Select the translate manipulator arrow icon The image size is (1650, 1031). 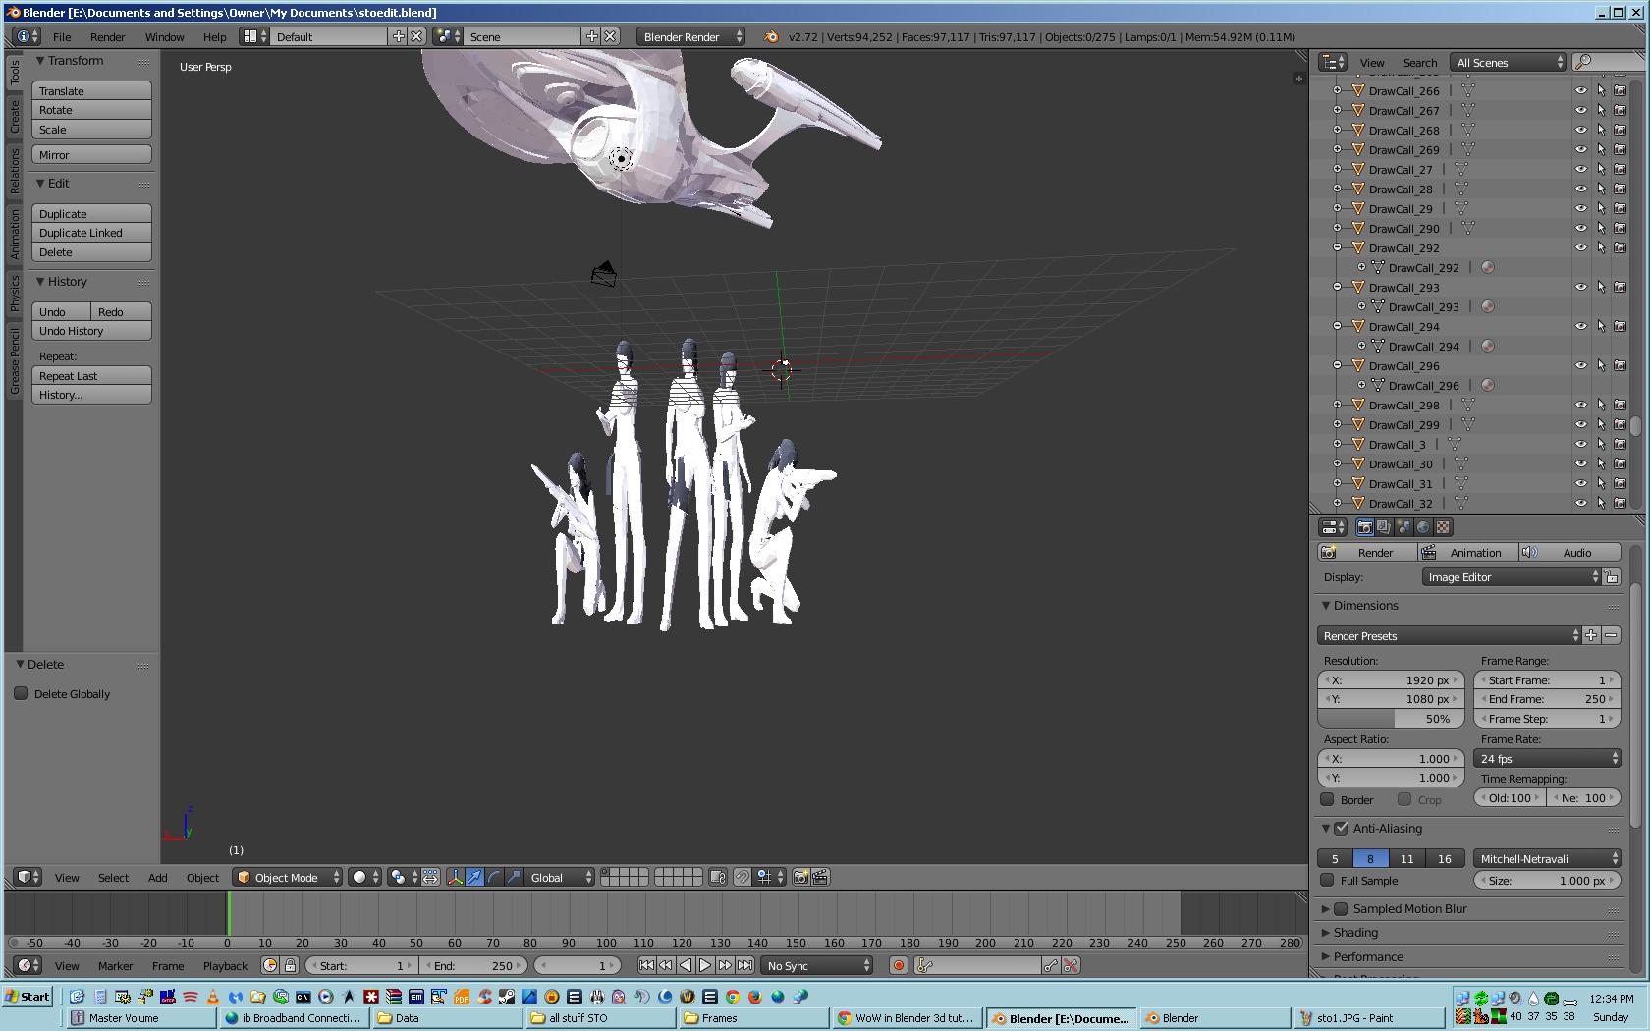pyautogui.click(x=475, y=878)
